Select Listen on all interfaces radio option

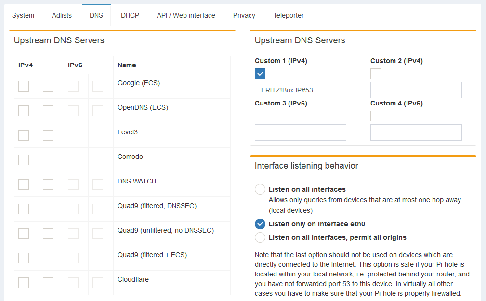(x=260, y=189)
